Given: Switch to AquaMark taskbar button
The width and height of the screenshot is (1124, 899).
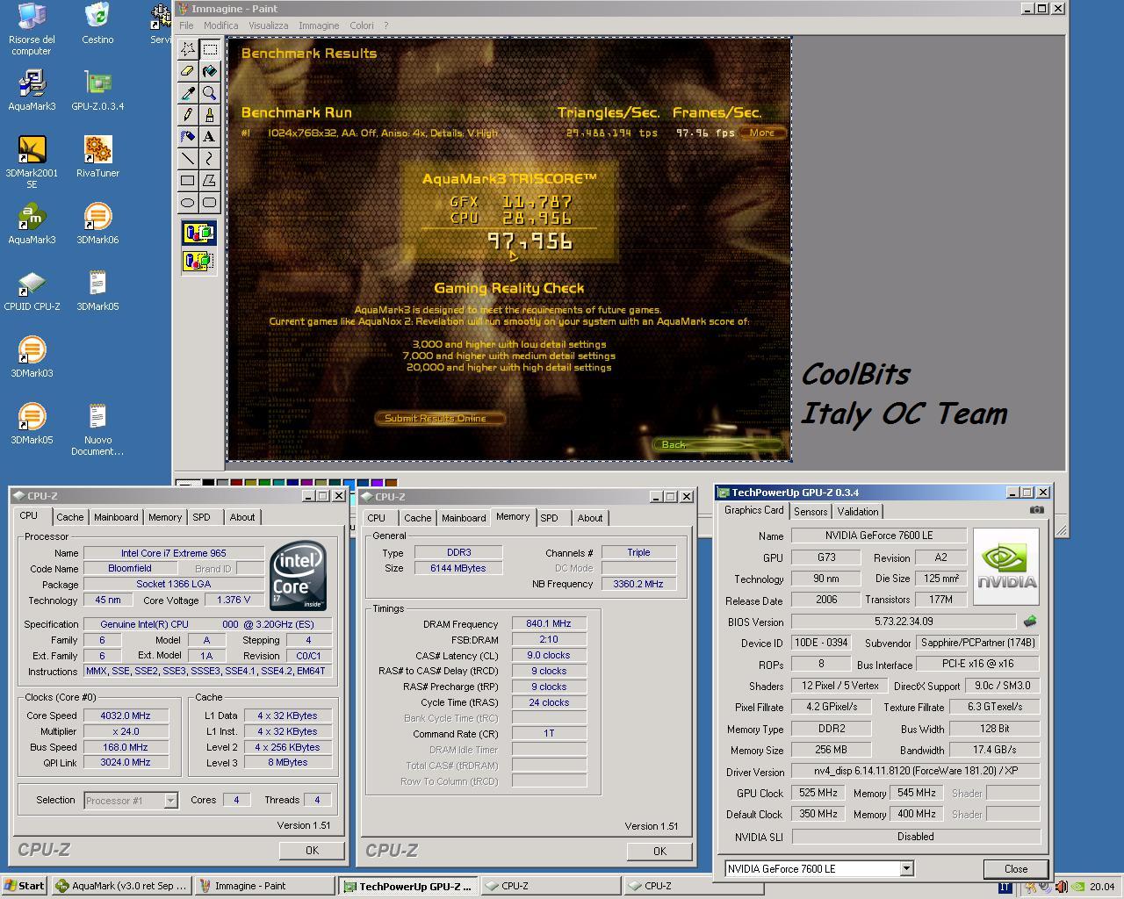Looking at the screenshot, I should pos(121,886).
